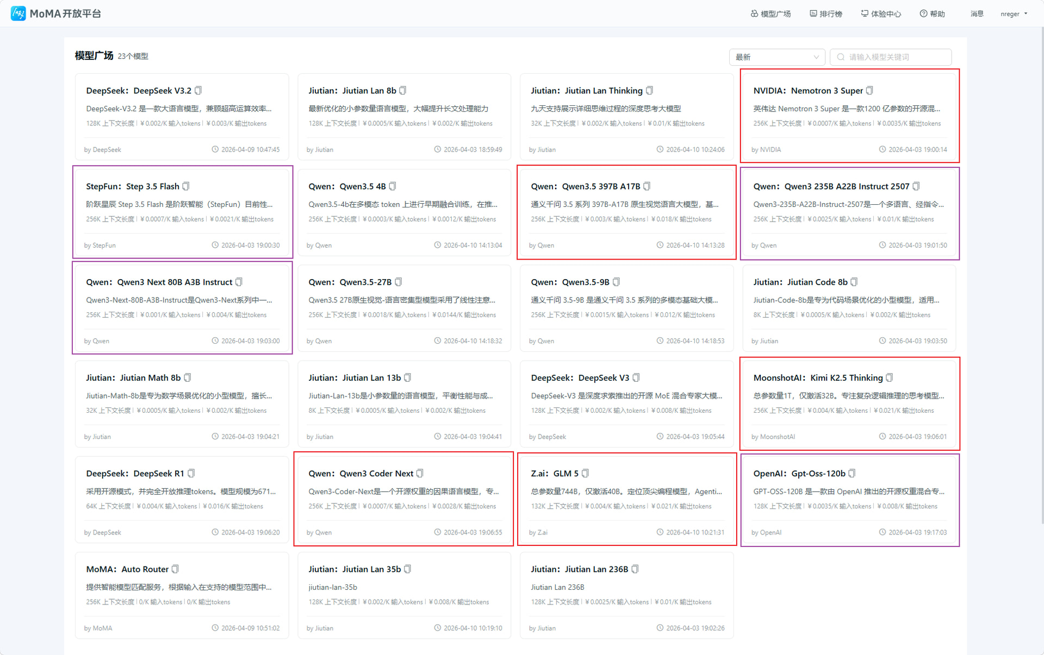Screen dimensions: 1044x655
Task: Copy icon next to Gpt-Oss-120b title
Action: [x=852, y=474]
